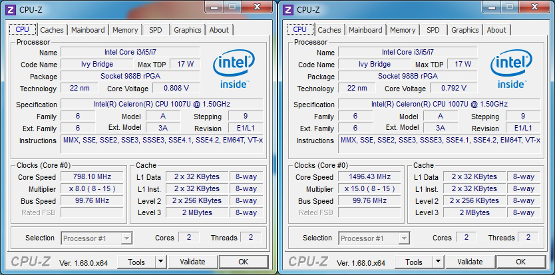Screen dimensions: 555x275
Task: Click the Bus Speed 99.76 MHz value in left window
Action: click(x=92, y=200)
